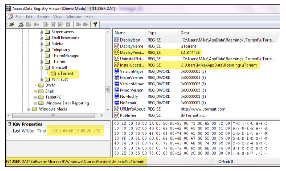
Task: Expand the TabletPC tree node
Action: pos(35,97)
